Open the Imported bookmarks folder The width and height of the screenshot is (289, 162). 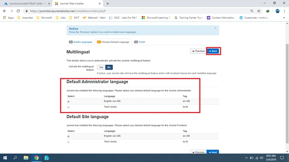click(25, 18)
